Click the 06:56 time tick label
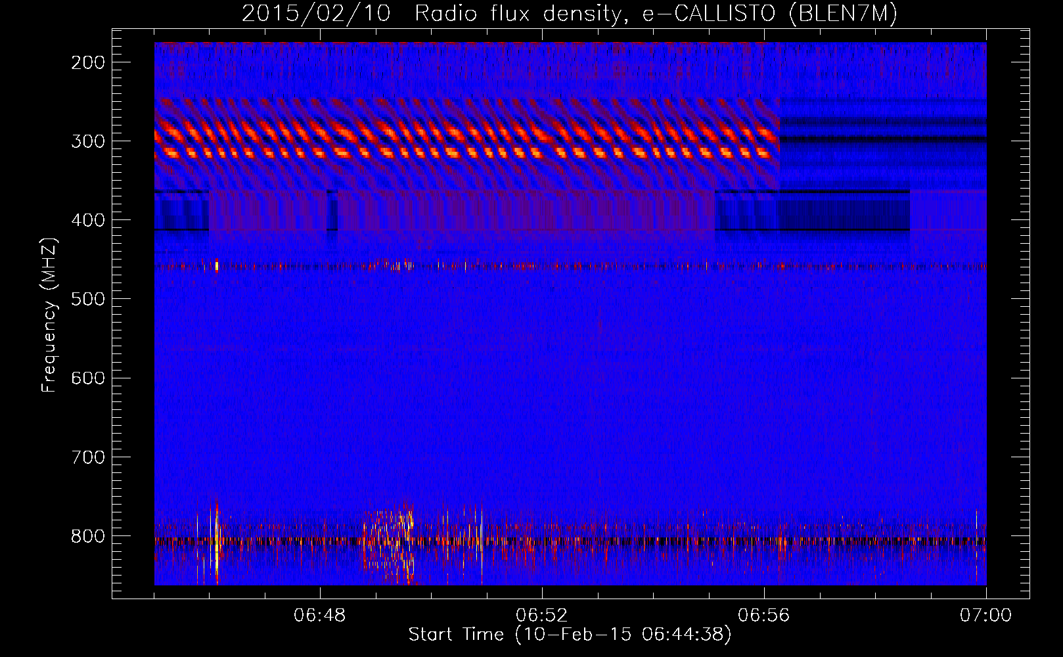The width and height of the screenshot is (1063, 657). (764, 616)
